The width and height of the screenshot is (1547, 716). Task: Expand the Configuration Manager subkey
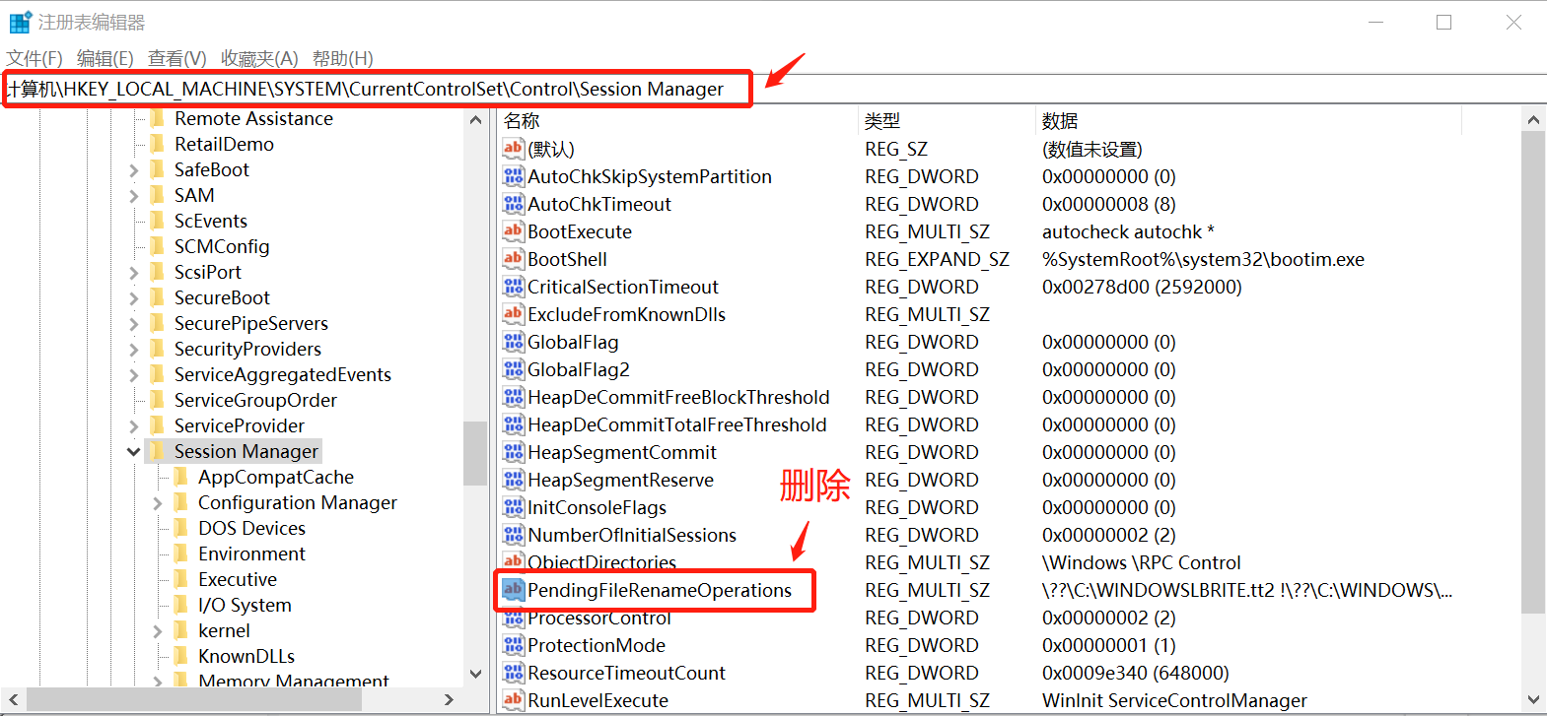pos(157,503)
